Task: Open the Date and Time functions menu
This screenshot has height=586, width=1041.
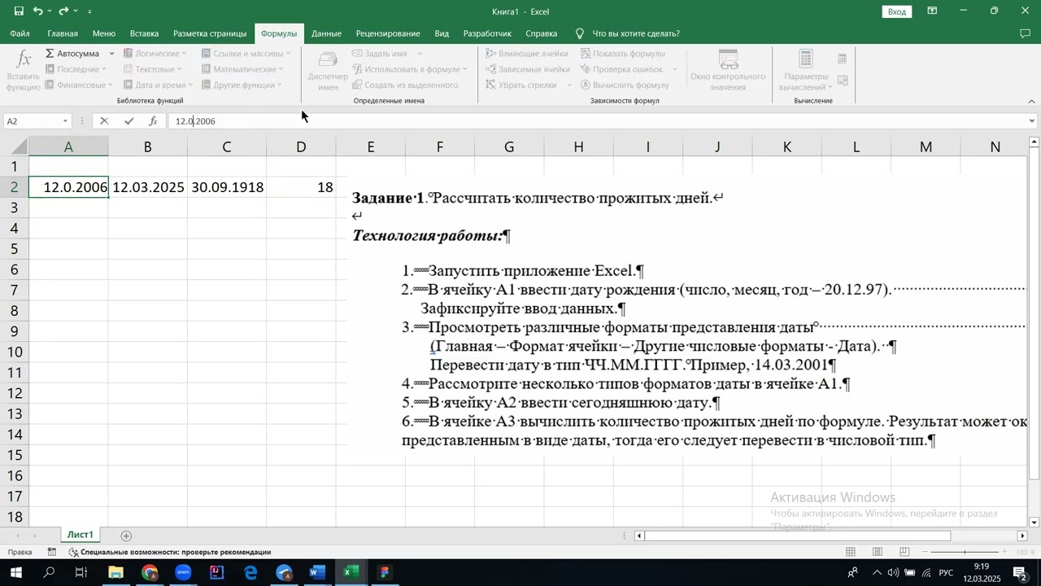Action: pos(159,85)
